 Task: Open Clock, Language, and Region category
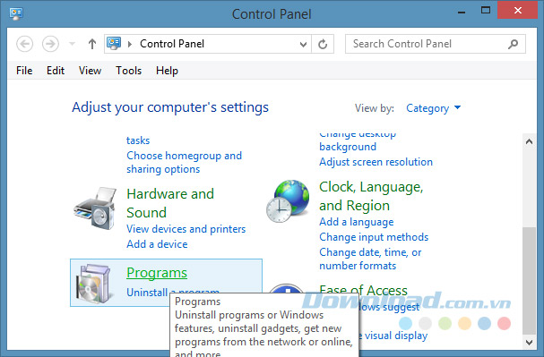371,196
